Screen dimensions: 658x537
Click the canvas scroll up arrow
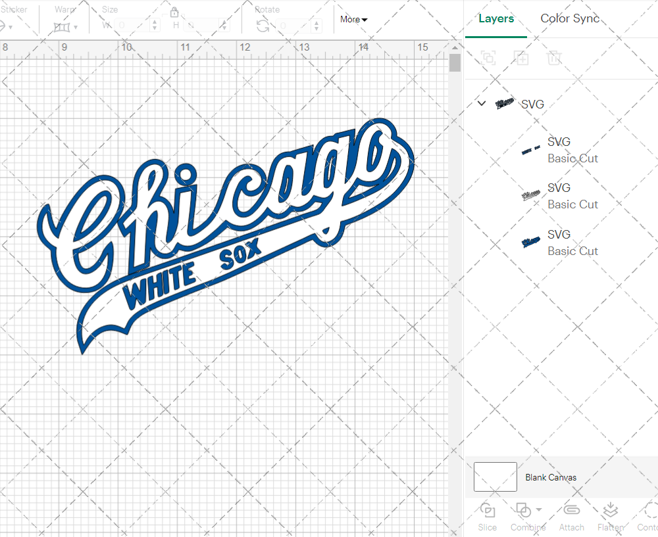click(x=455, y=47)
